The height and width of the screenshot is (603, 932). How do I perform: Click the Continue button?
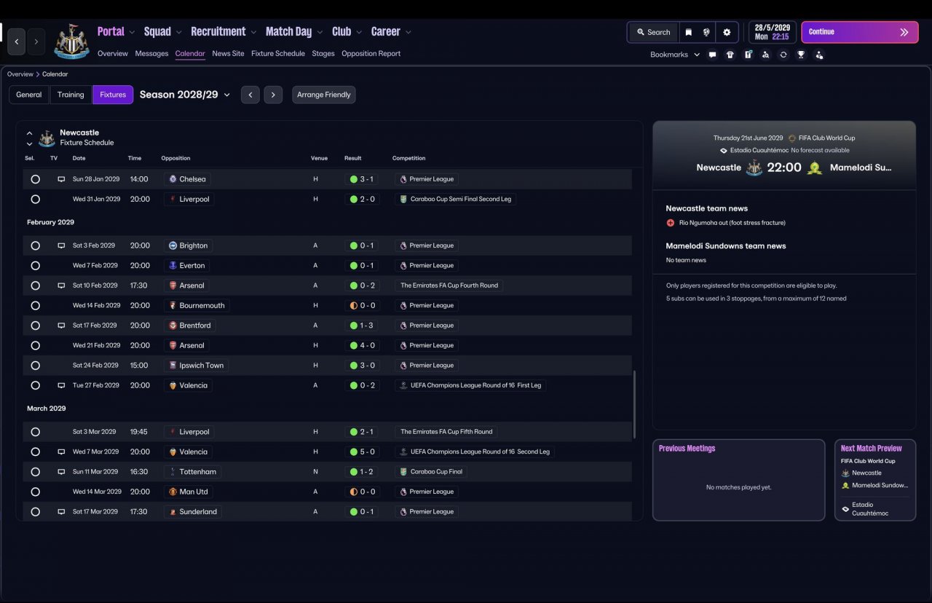click(859, 32)
